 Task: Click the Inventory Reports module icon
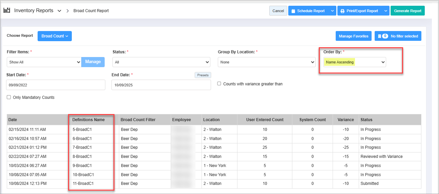tap(7, 10)
